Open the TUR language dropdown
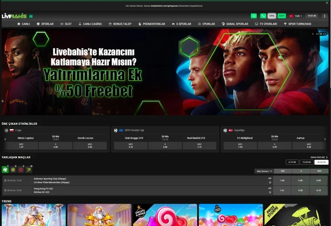 click(296, 16)
